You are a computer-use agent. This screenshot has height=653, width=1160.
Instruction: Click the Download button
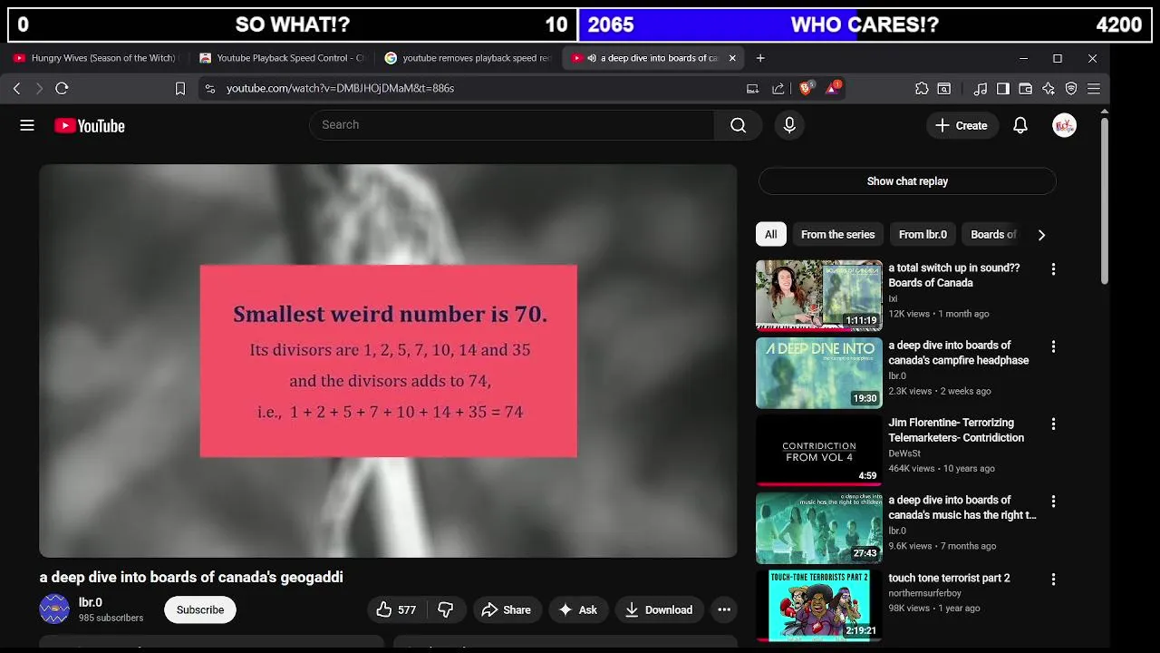tap(659, 609)
